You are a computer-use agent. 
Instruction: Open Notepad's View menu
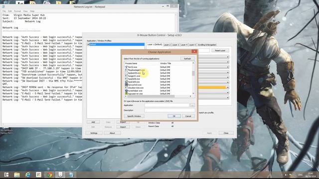(25, 11)
